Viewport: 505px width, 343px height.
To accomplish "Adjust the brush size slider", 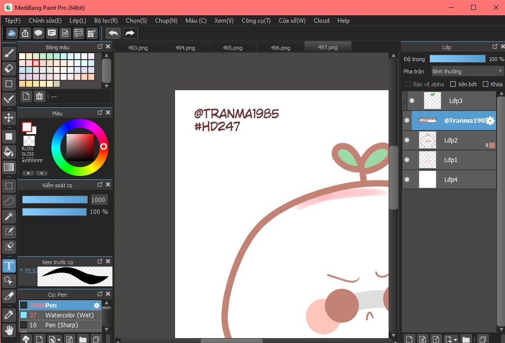I will pos(55,200).
